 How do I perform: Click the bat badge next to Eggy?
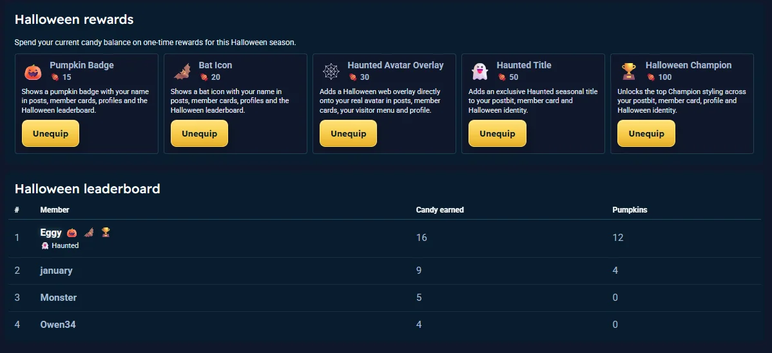[89, 233]
